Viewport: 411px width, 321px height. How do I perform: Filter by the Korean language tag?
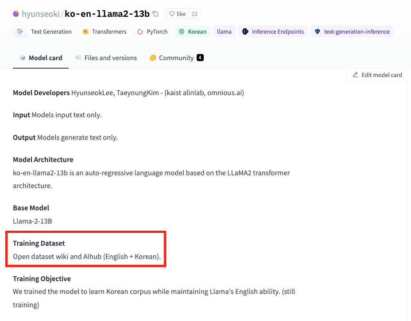192,31
